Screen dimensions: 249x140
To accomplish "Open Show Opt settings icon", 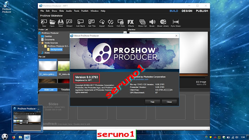I will coord(142,23).
